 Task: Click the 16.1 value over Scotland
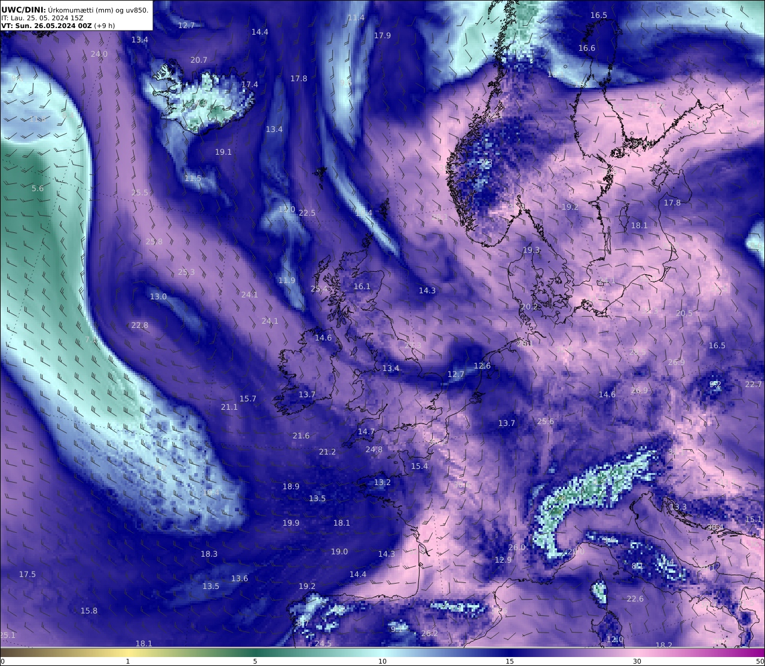click(x=362, y=286)
